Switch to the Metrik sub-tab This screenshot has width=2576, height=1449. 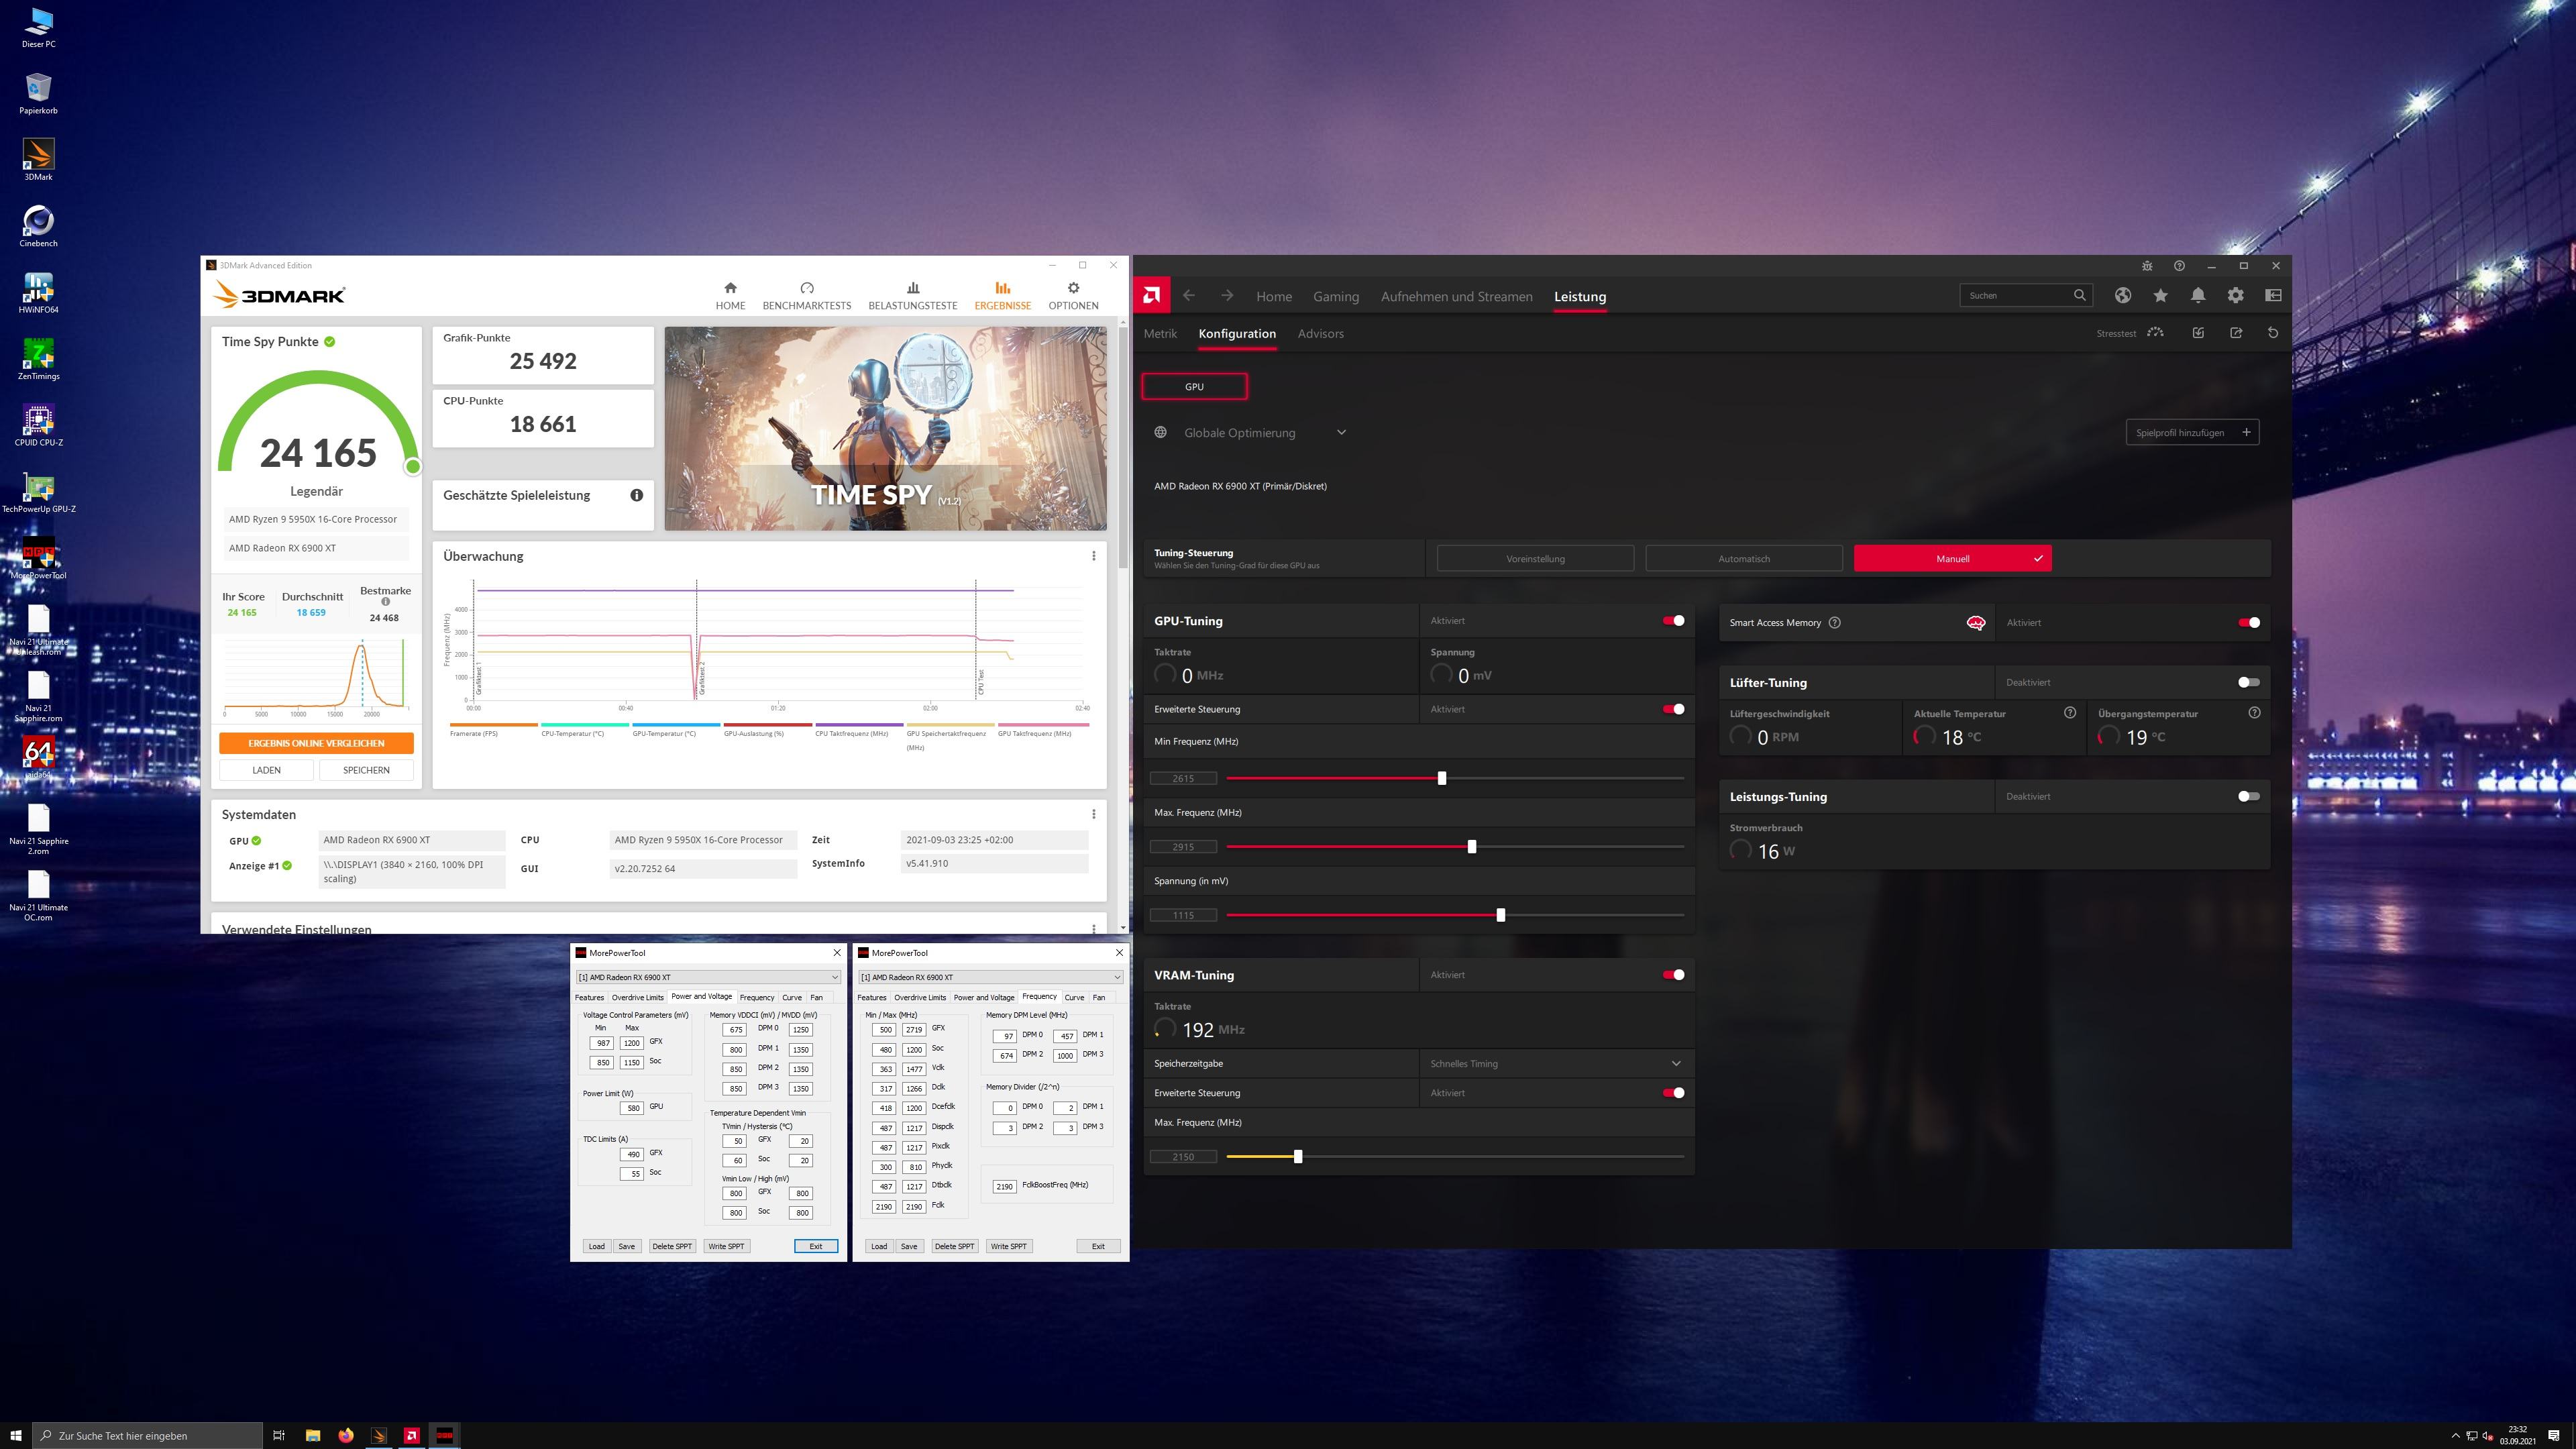(x=1160, y=334)
